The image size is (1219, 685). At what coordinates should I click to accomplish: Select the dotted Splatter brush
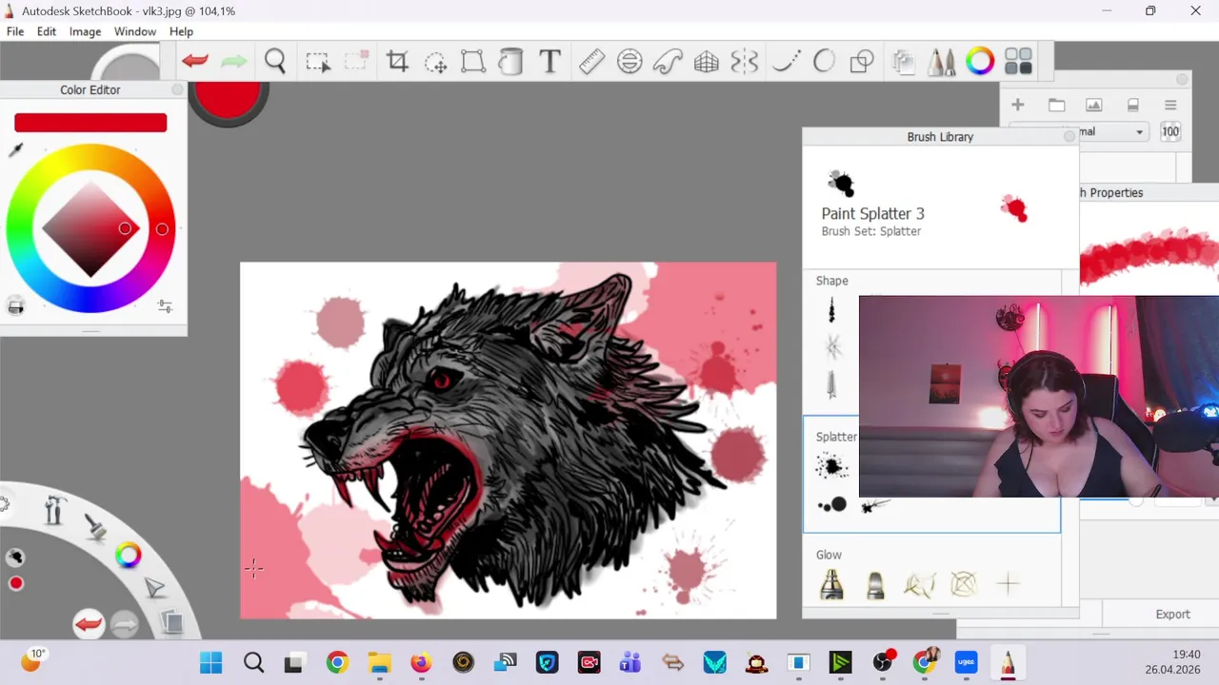tap(832, 505)
